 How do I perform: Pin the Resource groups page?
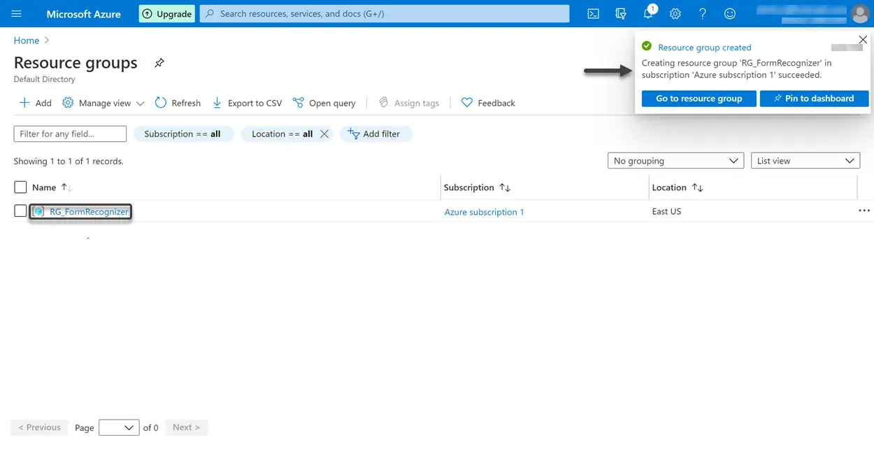159,63
